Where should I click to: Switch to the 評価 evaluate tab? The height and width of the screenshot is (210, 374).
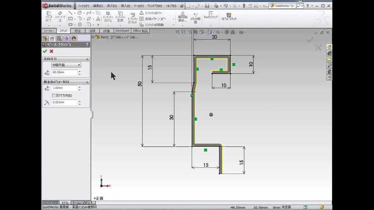point(107,31)
